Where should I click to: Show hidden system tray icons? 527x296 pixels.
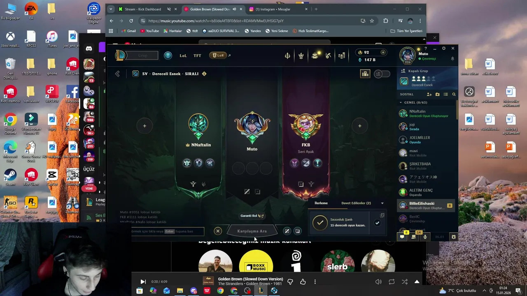(x=485, y=291)
